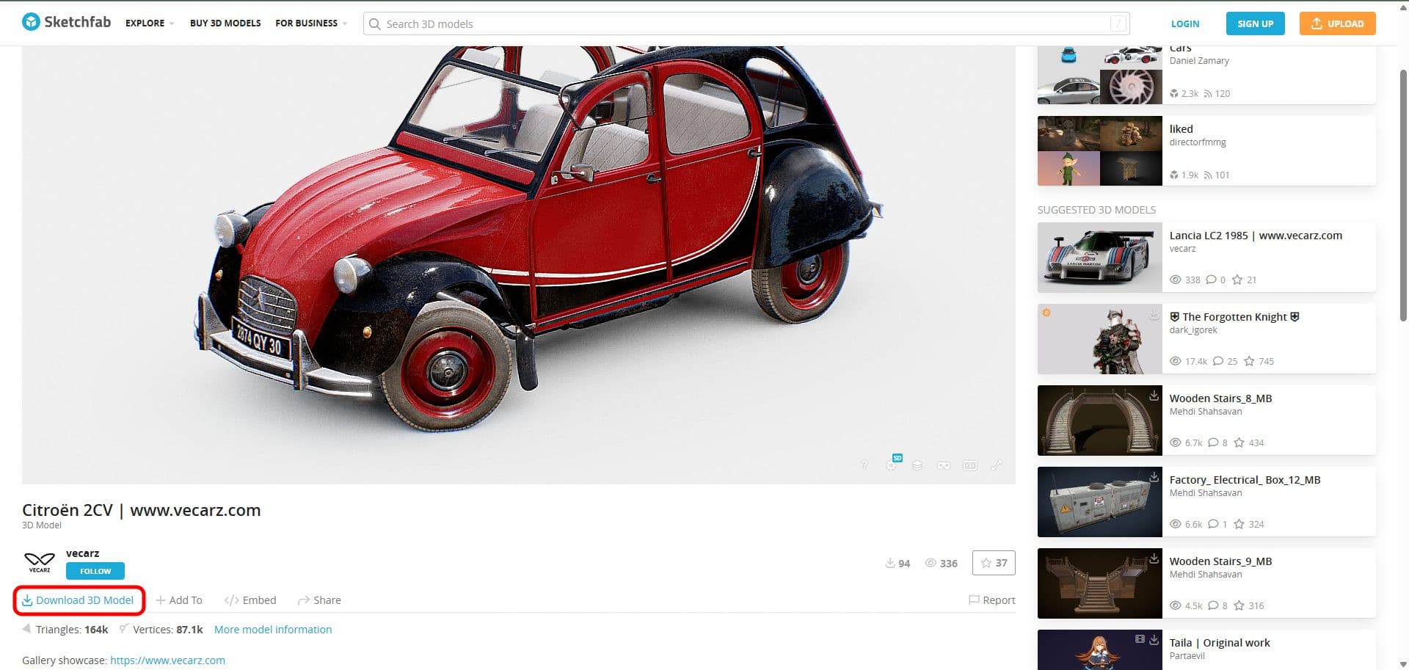
Task: Click the views eye icon showing 336
Action: [x=931, y=563]
